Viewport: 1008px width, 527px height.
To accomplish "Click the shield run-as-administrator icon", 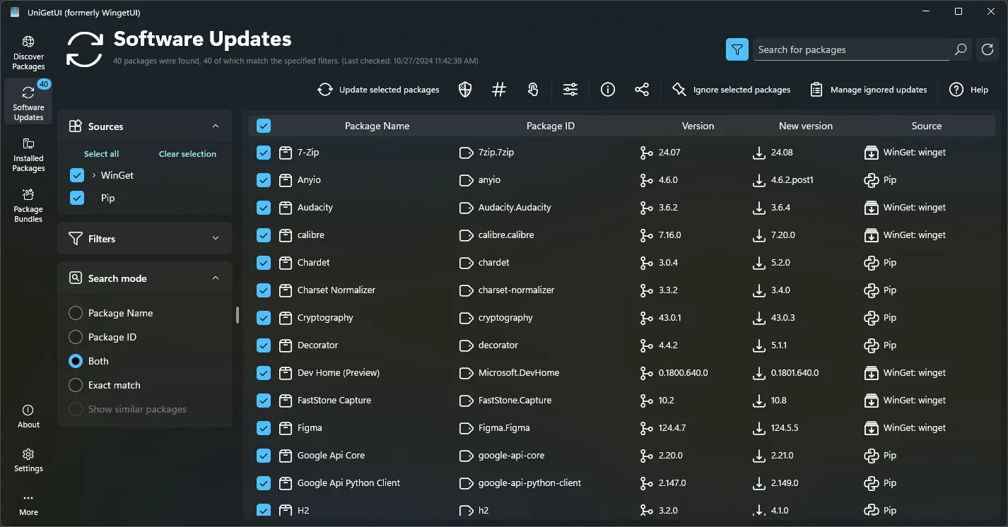I will 465,90.
